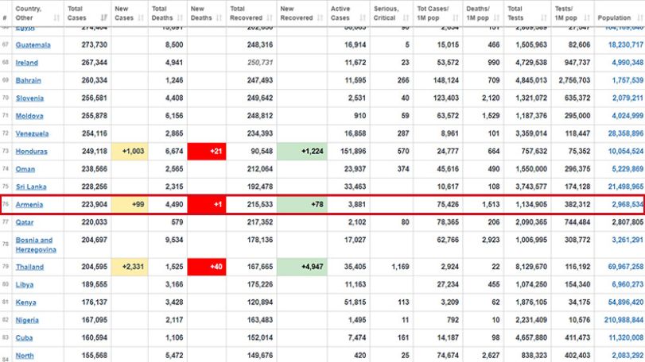Image resolution: width=645 pixels, height=362 pixels.
Task: Open Bosnia and Herzegovina link
Action: tap(36, 245)
